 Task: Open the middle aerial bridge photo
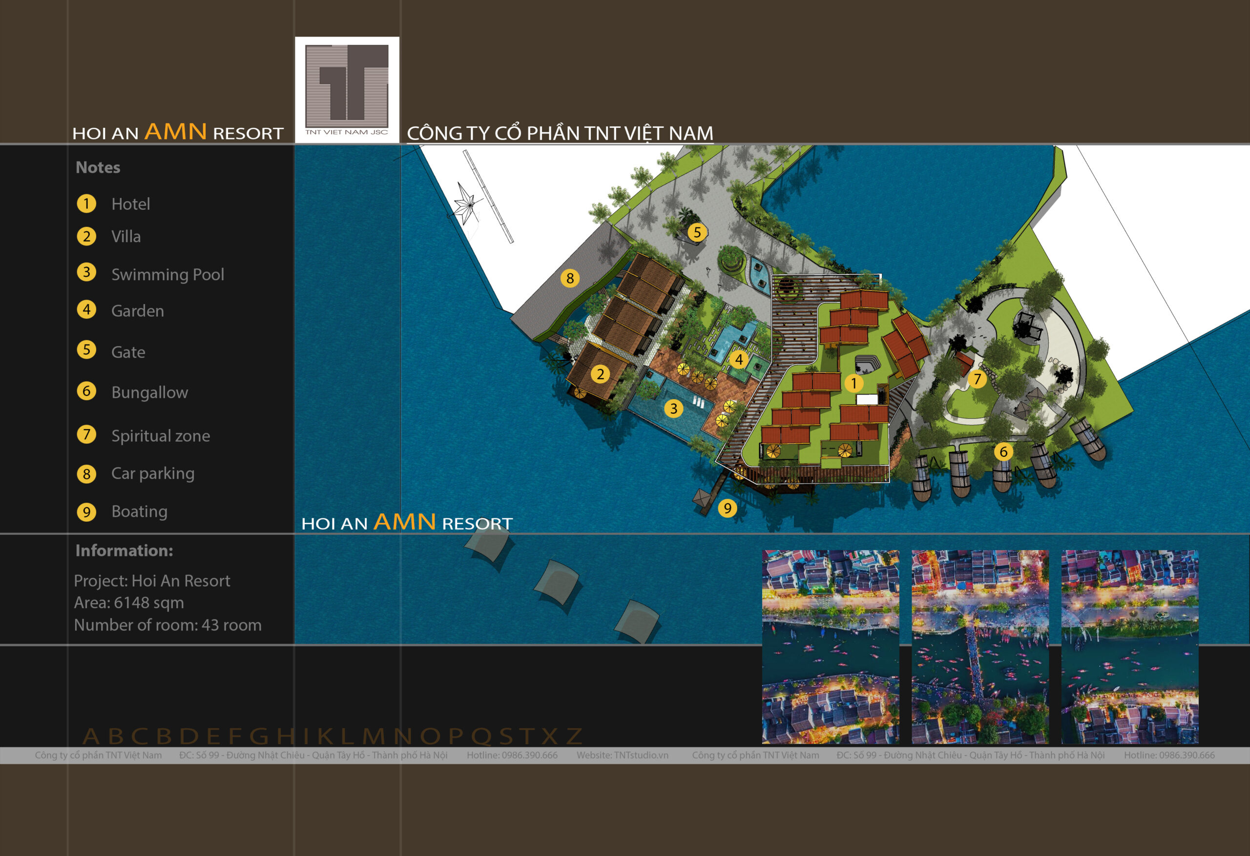click(980, 647)
